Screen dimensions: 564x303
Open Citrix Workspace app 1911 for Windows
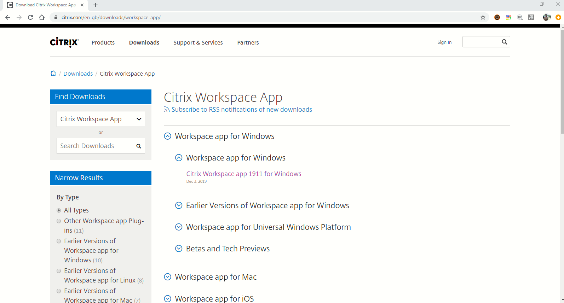(x=244, y=174)
